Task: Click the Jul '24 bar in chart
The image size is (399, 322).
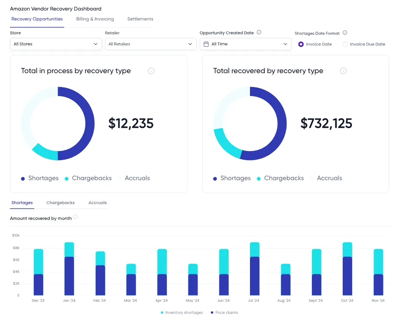Action: [255, 269]
